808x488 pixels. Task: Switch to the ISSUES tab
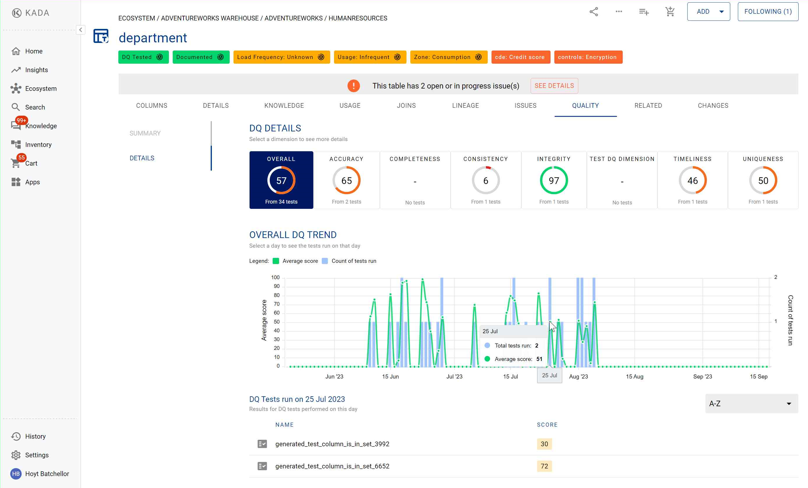point(525,105)
